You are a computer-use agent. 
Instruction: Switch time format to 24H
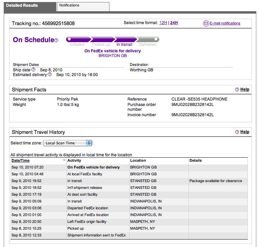174,23
